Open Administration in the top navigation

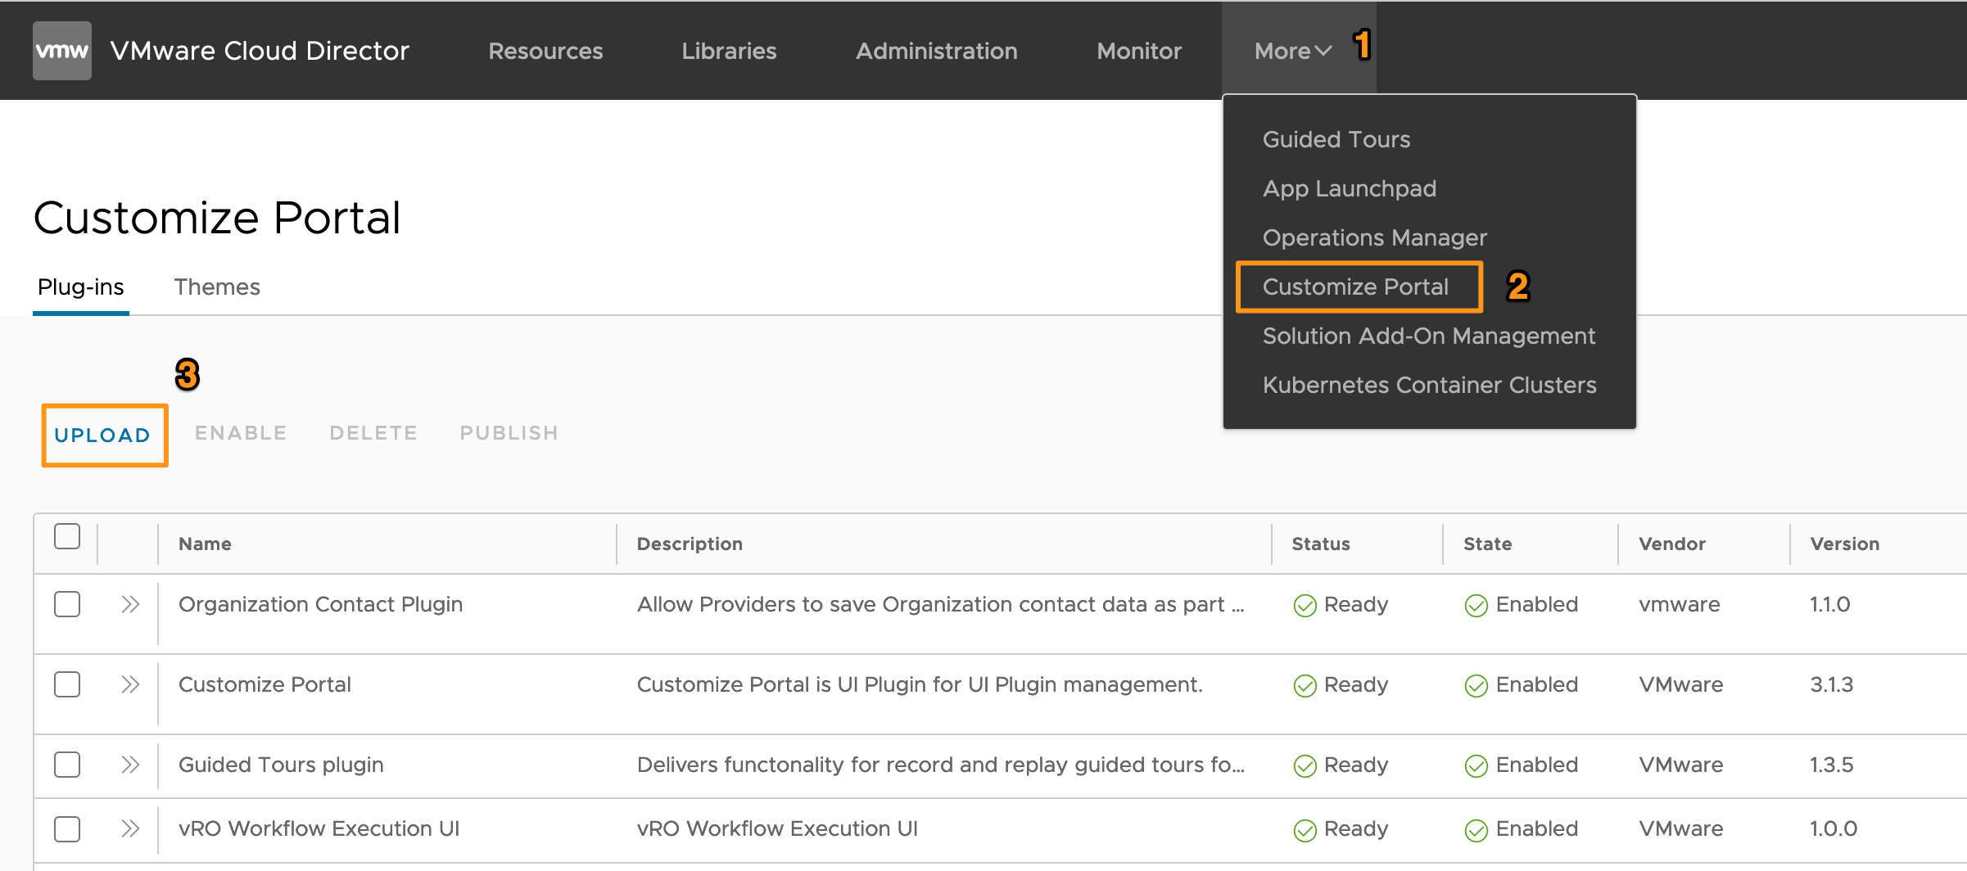tap(937, 51)
